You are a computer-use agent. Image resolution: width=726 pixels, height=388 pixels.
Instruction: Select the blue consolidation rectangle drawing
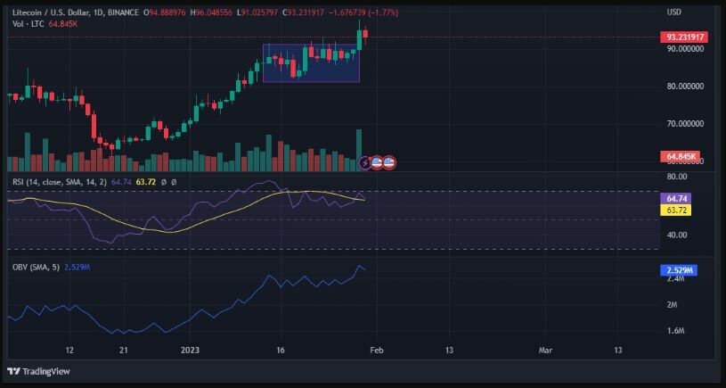pyautogui.click(x=311, y=63)
